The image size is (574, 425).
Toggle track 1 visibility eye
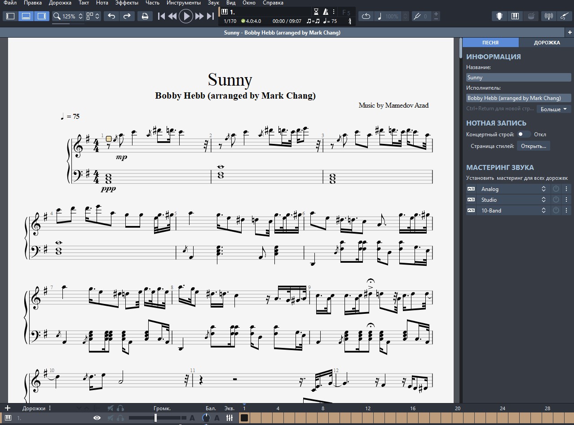(x=97, y=418)
